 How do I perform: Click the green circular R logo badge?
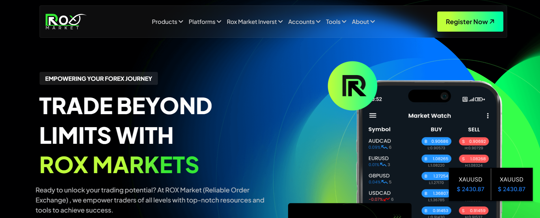tap(352, 86)
